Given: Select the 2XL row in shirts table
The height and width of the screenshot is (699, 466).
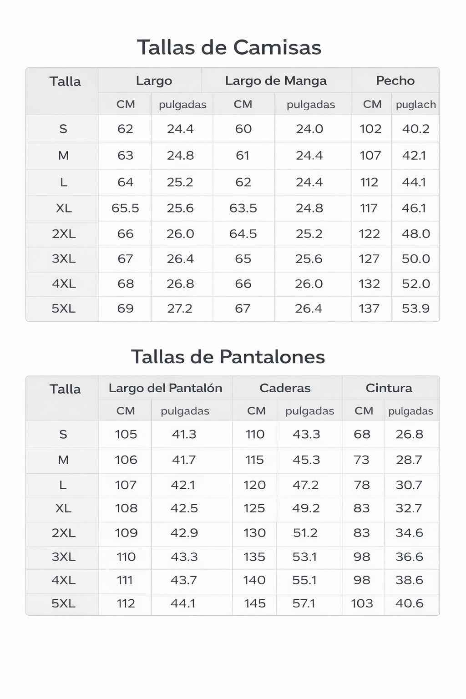Looking at the screenshot, I should click(x=233, y=234).
